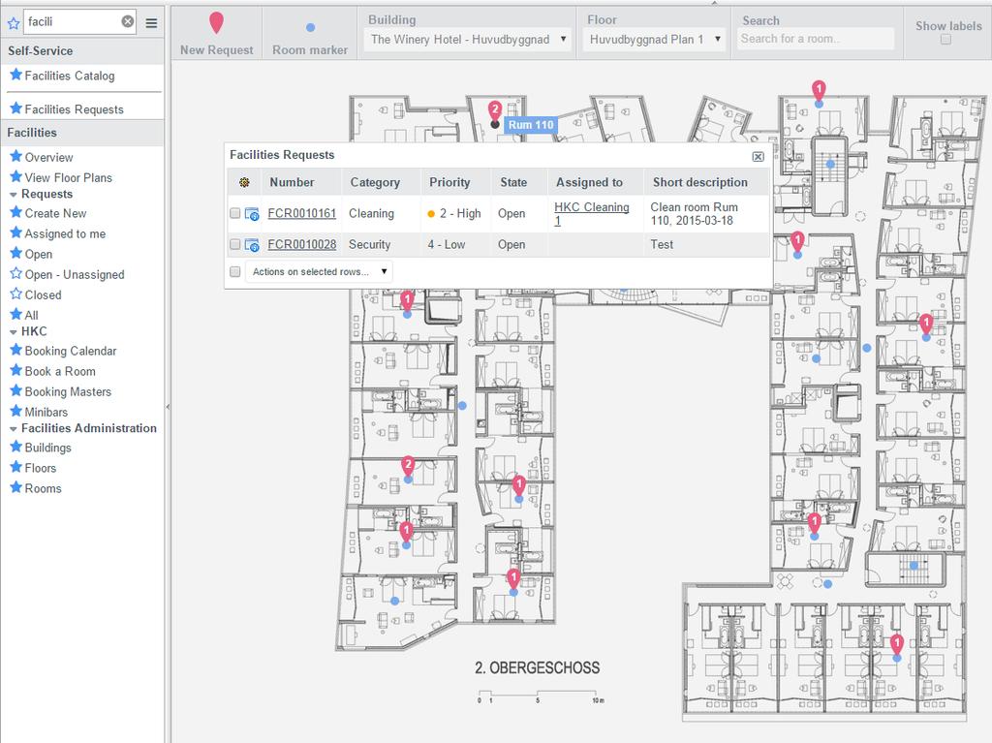Toggle favorite star for Floors
The width and height of the screenshot is (992, 743).
[15, 466]
